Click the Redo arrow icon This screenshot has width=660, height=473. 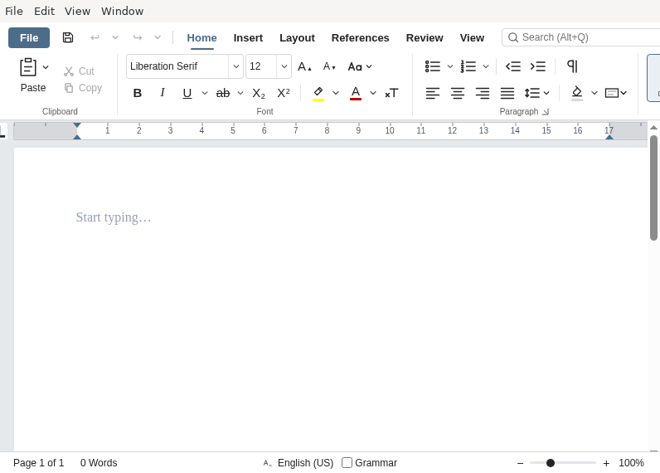tap(138, 37)
